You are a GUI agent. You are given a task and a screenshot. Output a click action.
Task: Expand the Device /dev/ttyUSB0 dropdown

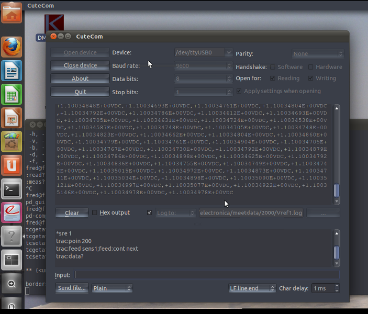[228, 52]
